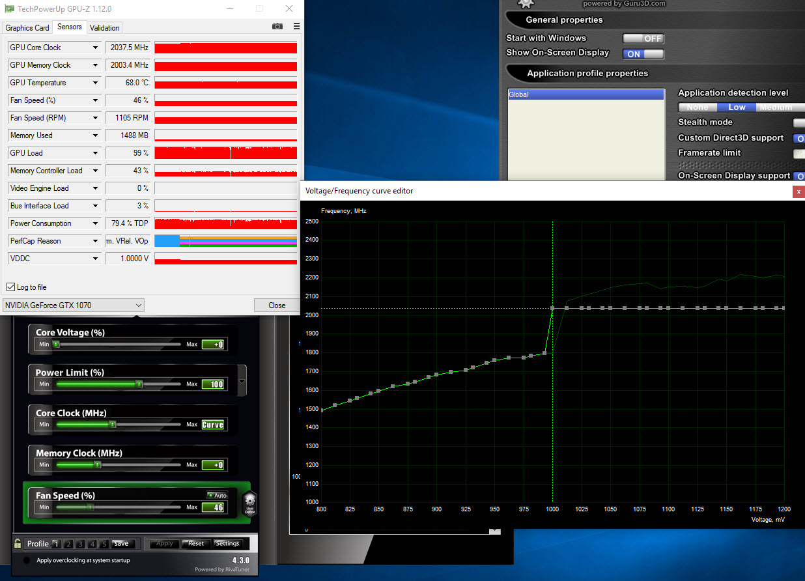
Task: Click the Memory Clock slider handle
Action: point(98,465)
